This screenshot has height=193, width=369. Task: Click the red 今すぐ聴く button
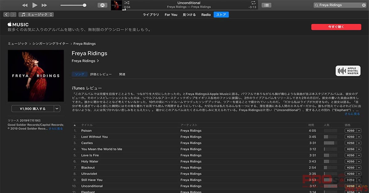pyautogui.click(x=336, y=27)
